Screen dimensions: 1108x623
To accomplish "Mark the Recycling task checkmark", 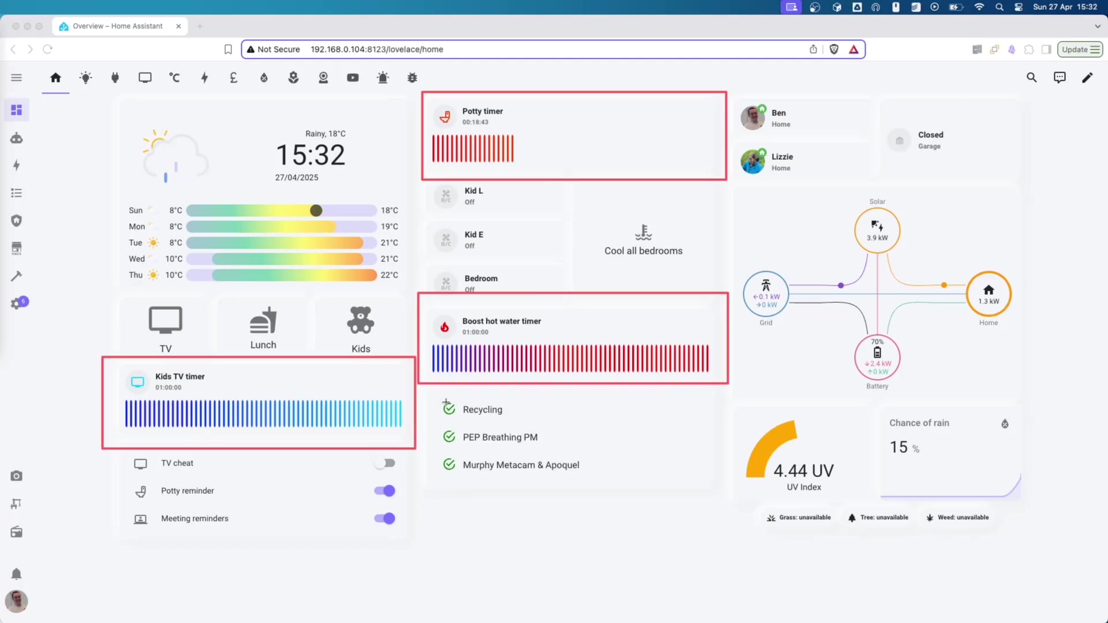I will (449, 409).
